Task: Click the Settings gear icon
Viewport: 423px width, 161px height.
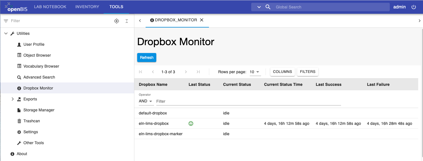Action: (19, 132)
